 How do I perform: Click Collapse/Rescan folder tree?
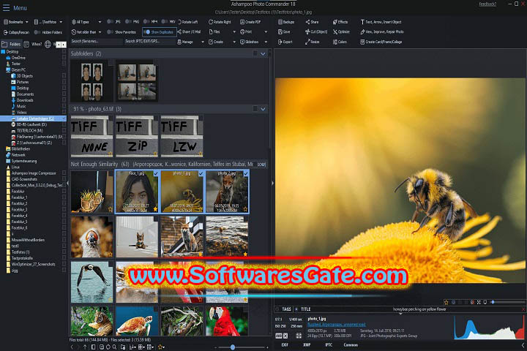point(16,32)
